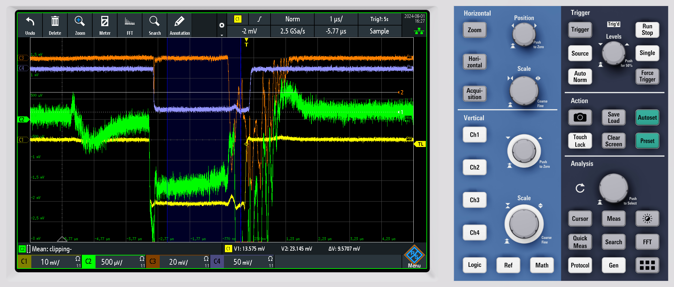Open the Norm trigger mode field
The width and height of the screenshot is (674, 287).
pyautogui.click(x=292, y=19)
